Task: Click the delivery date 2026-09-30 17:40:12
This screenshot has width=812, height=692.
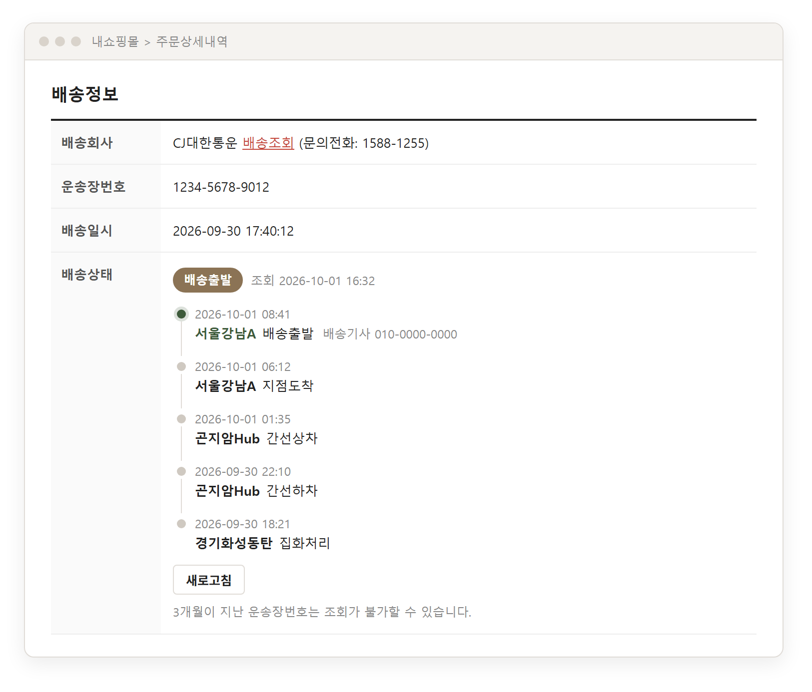Action: (x=233, y=231)
